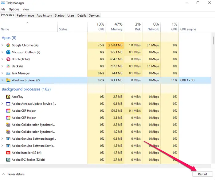The width and height of the screenshot is (215, 180).
Task: Click the Adobe Genuine Software Service icon
Action: 8,146
